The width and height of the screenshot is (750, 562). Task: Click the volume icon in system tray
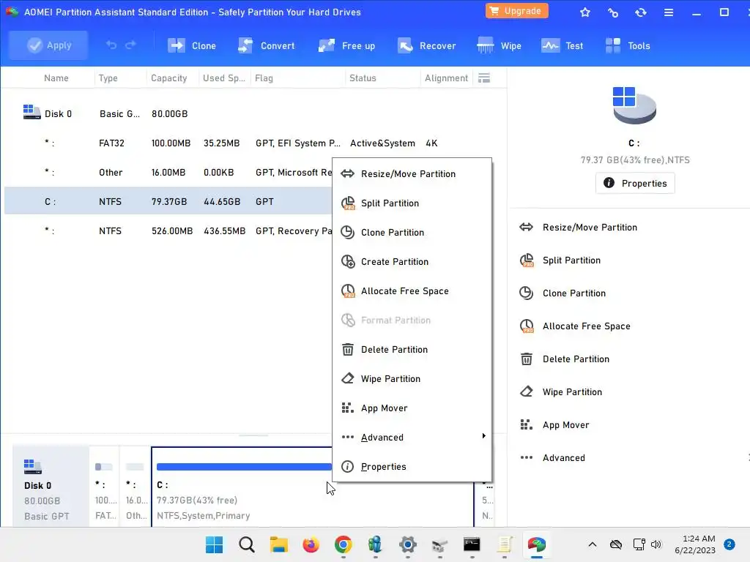[x=656, y=544]
